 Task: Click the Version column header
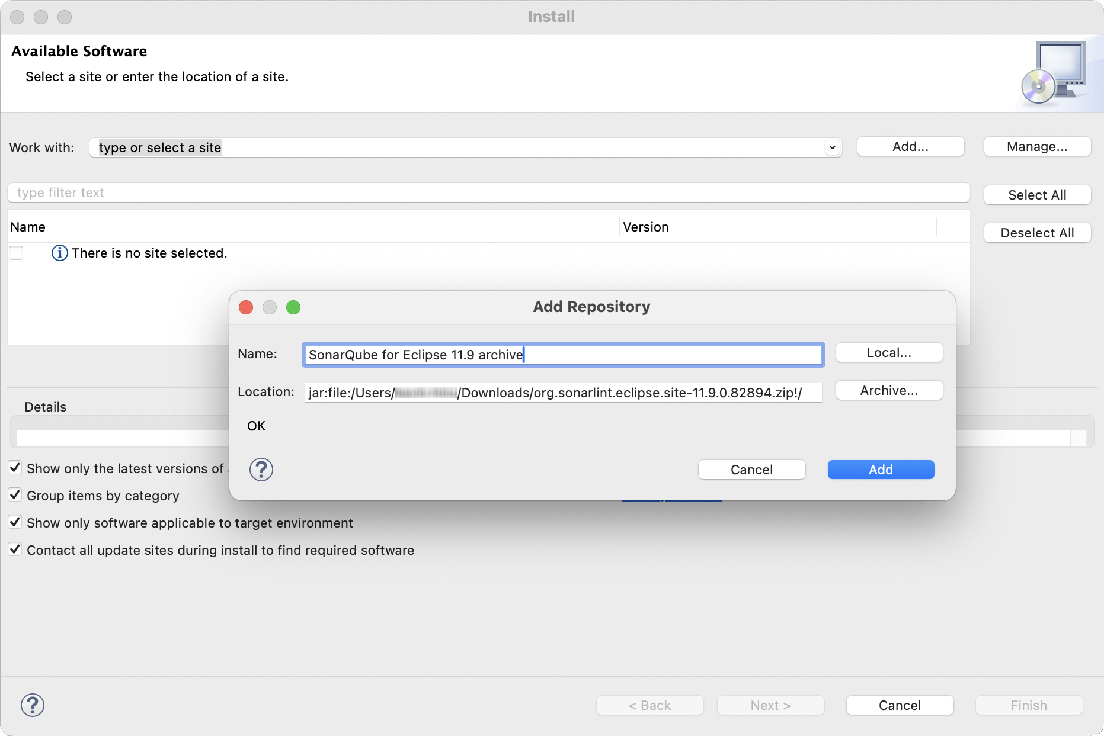pos(778,227)
